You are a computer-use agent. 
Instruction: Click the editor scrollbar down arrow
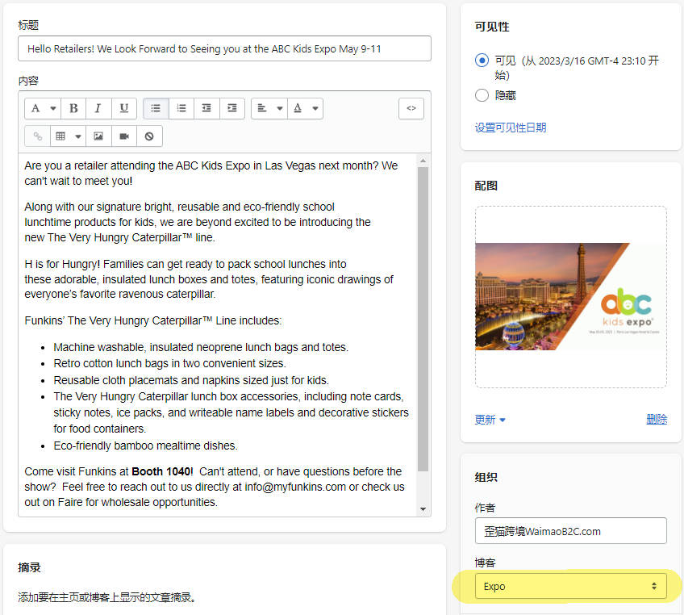pos(423,509)
